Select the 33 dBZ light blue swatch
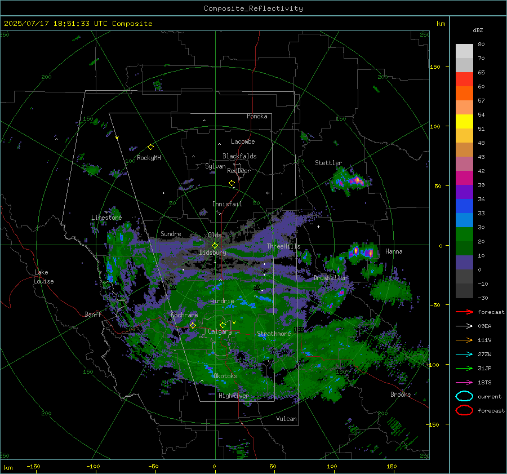Viewport: 507px width, 474px height. (464, 220)
